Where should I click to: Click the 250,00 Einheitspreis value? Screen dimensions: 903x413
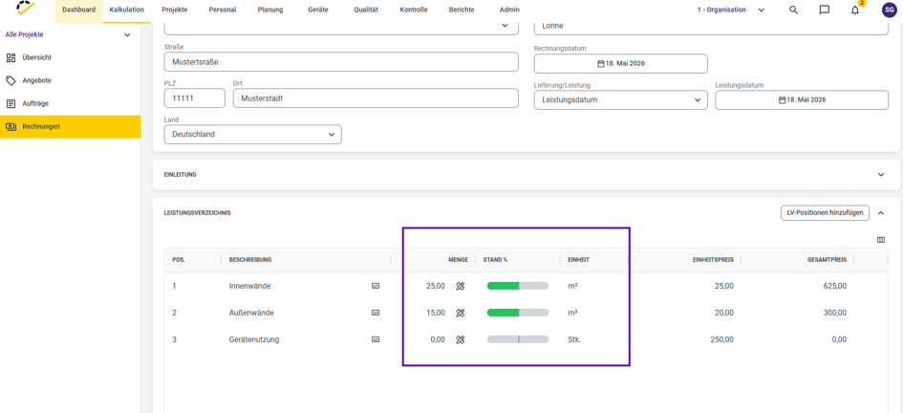pos(722,339)
